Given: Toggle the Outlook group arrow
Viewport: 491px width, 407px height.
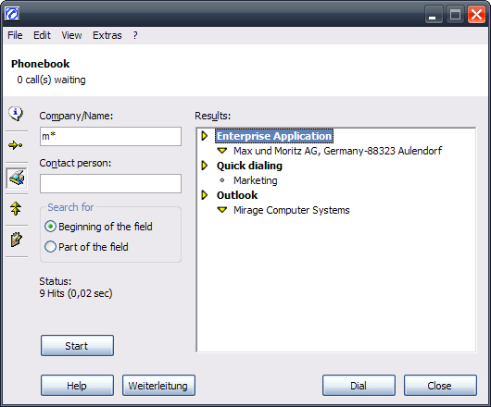Looking at the screenshot, I should click(x=205, y=195).
